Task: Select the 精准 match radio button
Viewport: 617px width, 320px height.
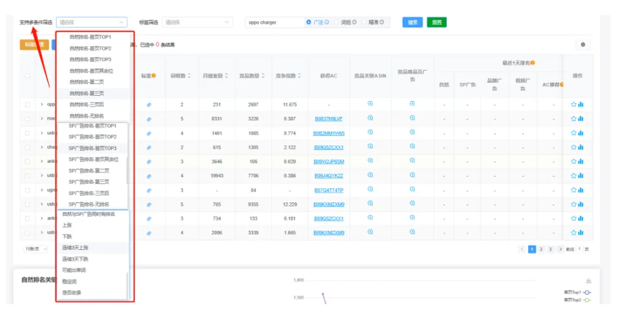Action: [364, 23]
